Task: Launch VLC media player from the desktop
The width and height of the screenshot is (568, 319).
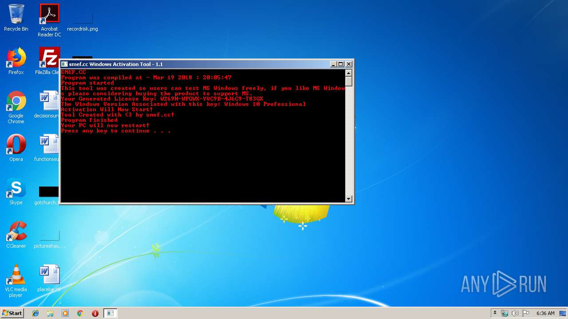Action: point(16,281)
